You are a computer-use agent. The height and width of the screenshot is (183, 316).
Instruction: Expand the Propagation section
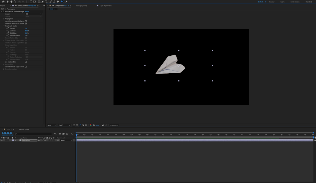[4, 19]
